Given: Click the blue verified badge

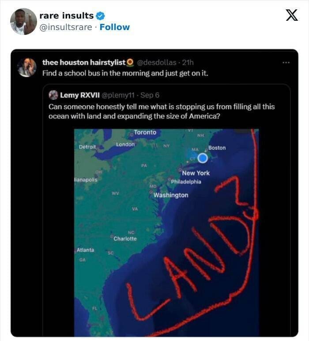Looking at the screenshot, I should (x=100, y=16).
